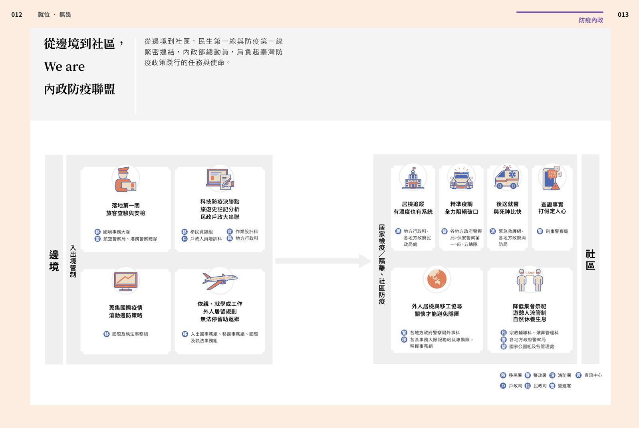
Task: Click the intro paragraph starting 從邊境到社區，民生第一線
Action: [x=214, y=52]
